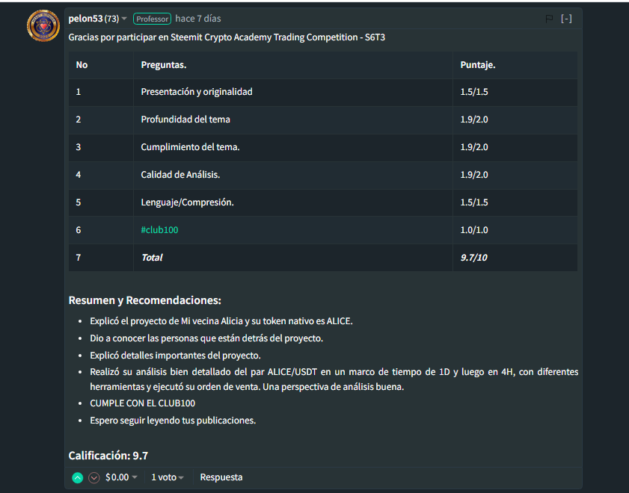Expand the $0.00 payout dropdown

pyautogui.click(x=122, y=477)
